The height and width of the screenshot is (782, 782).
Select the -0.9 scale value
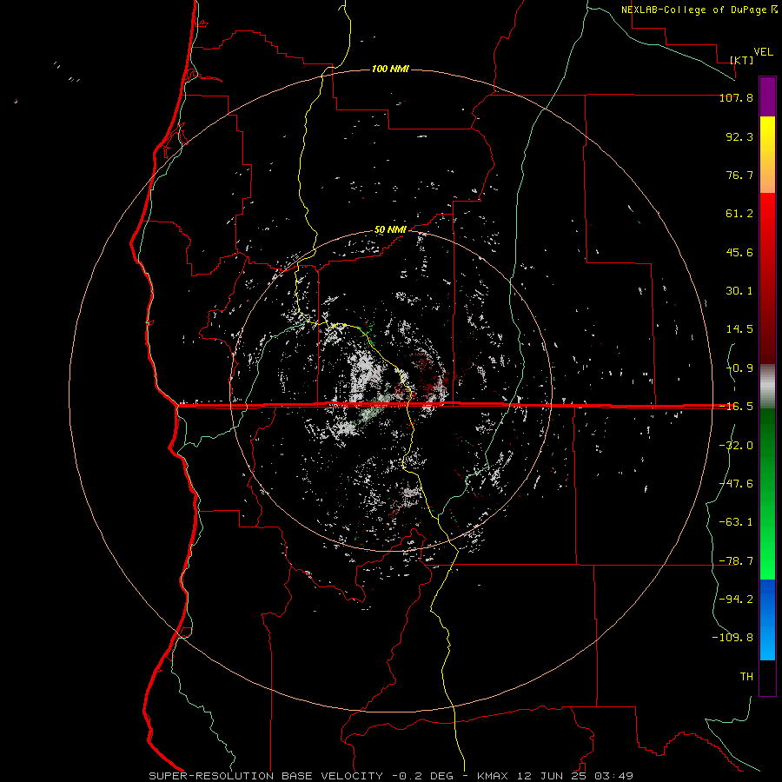click(739, 368)
